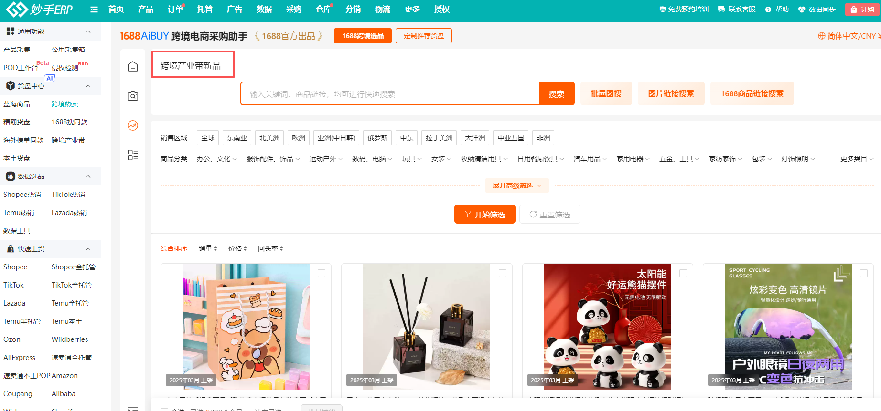The height and width of the screenshot is (411, 881).
Task: Expand 展开高级筛选 filters
Action: (517, 185)
